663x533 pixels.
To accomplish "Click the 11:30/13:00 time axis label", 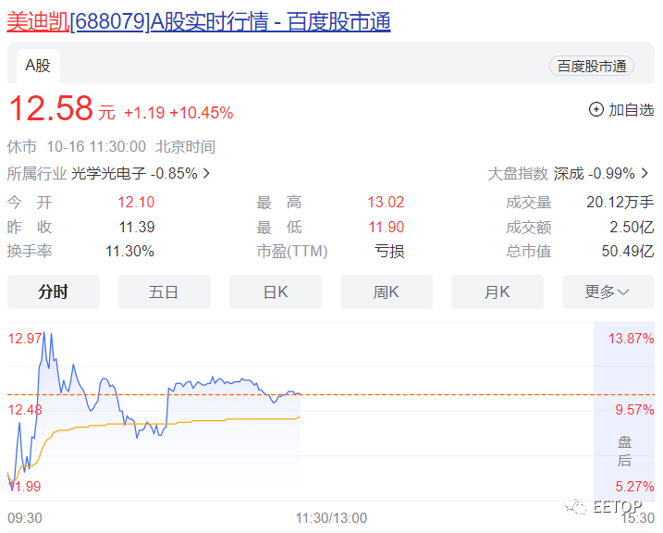I will coord(331,518).
